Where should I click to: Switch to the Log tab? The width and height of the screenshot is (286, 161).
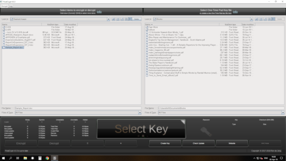(11, 6)
